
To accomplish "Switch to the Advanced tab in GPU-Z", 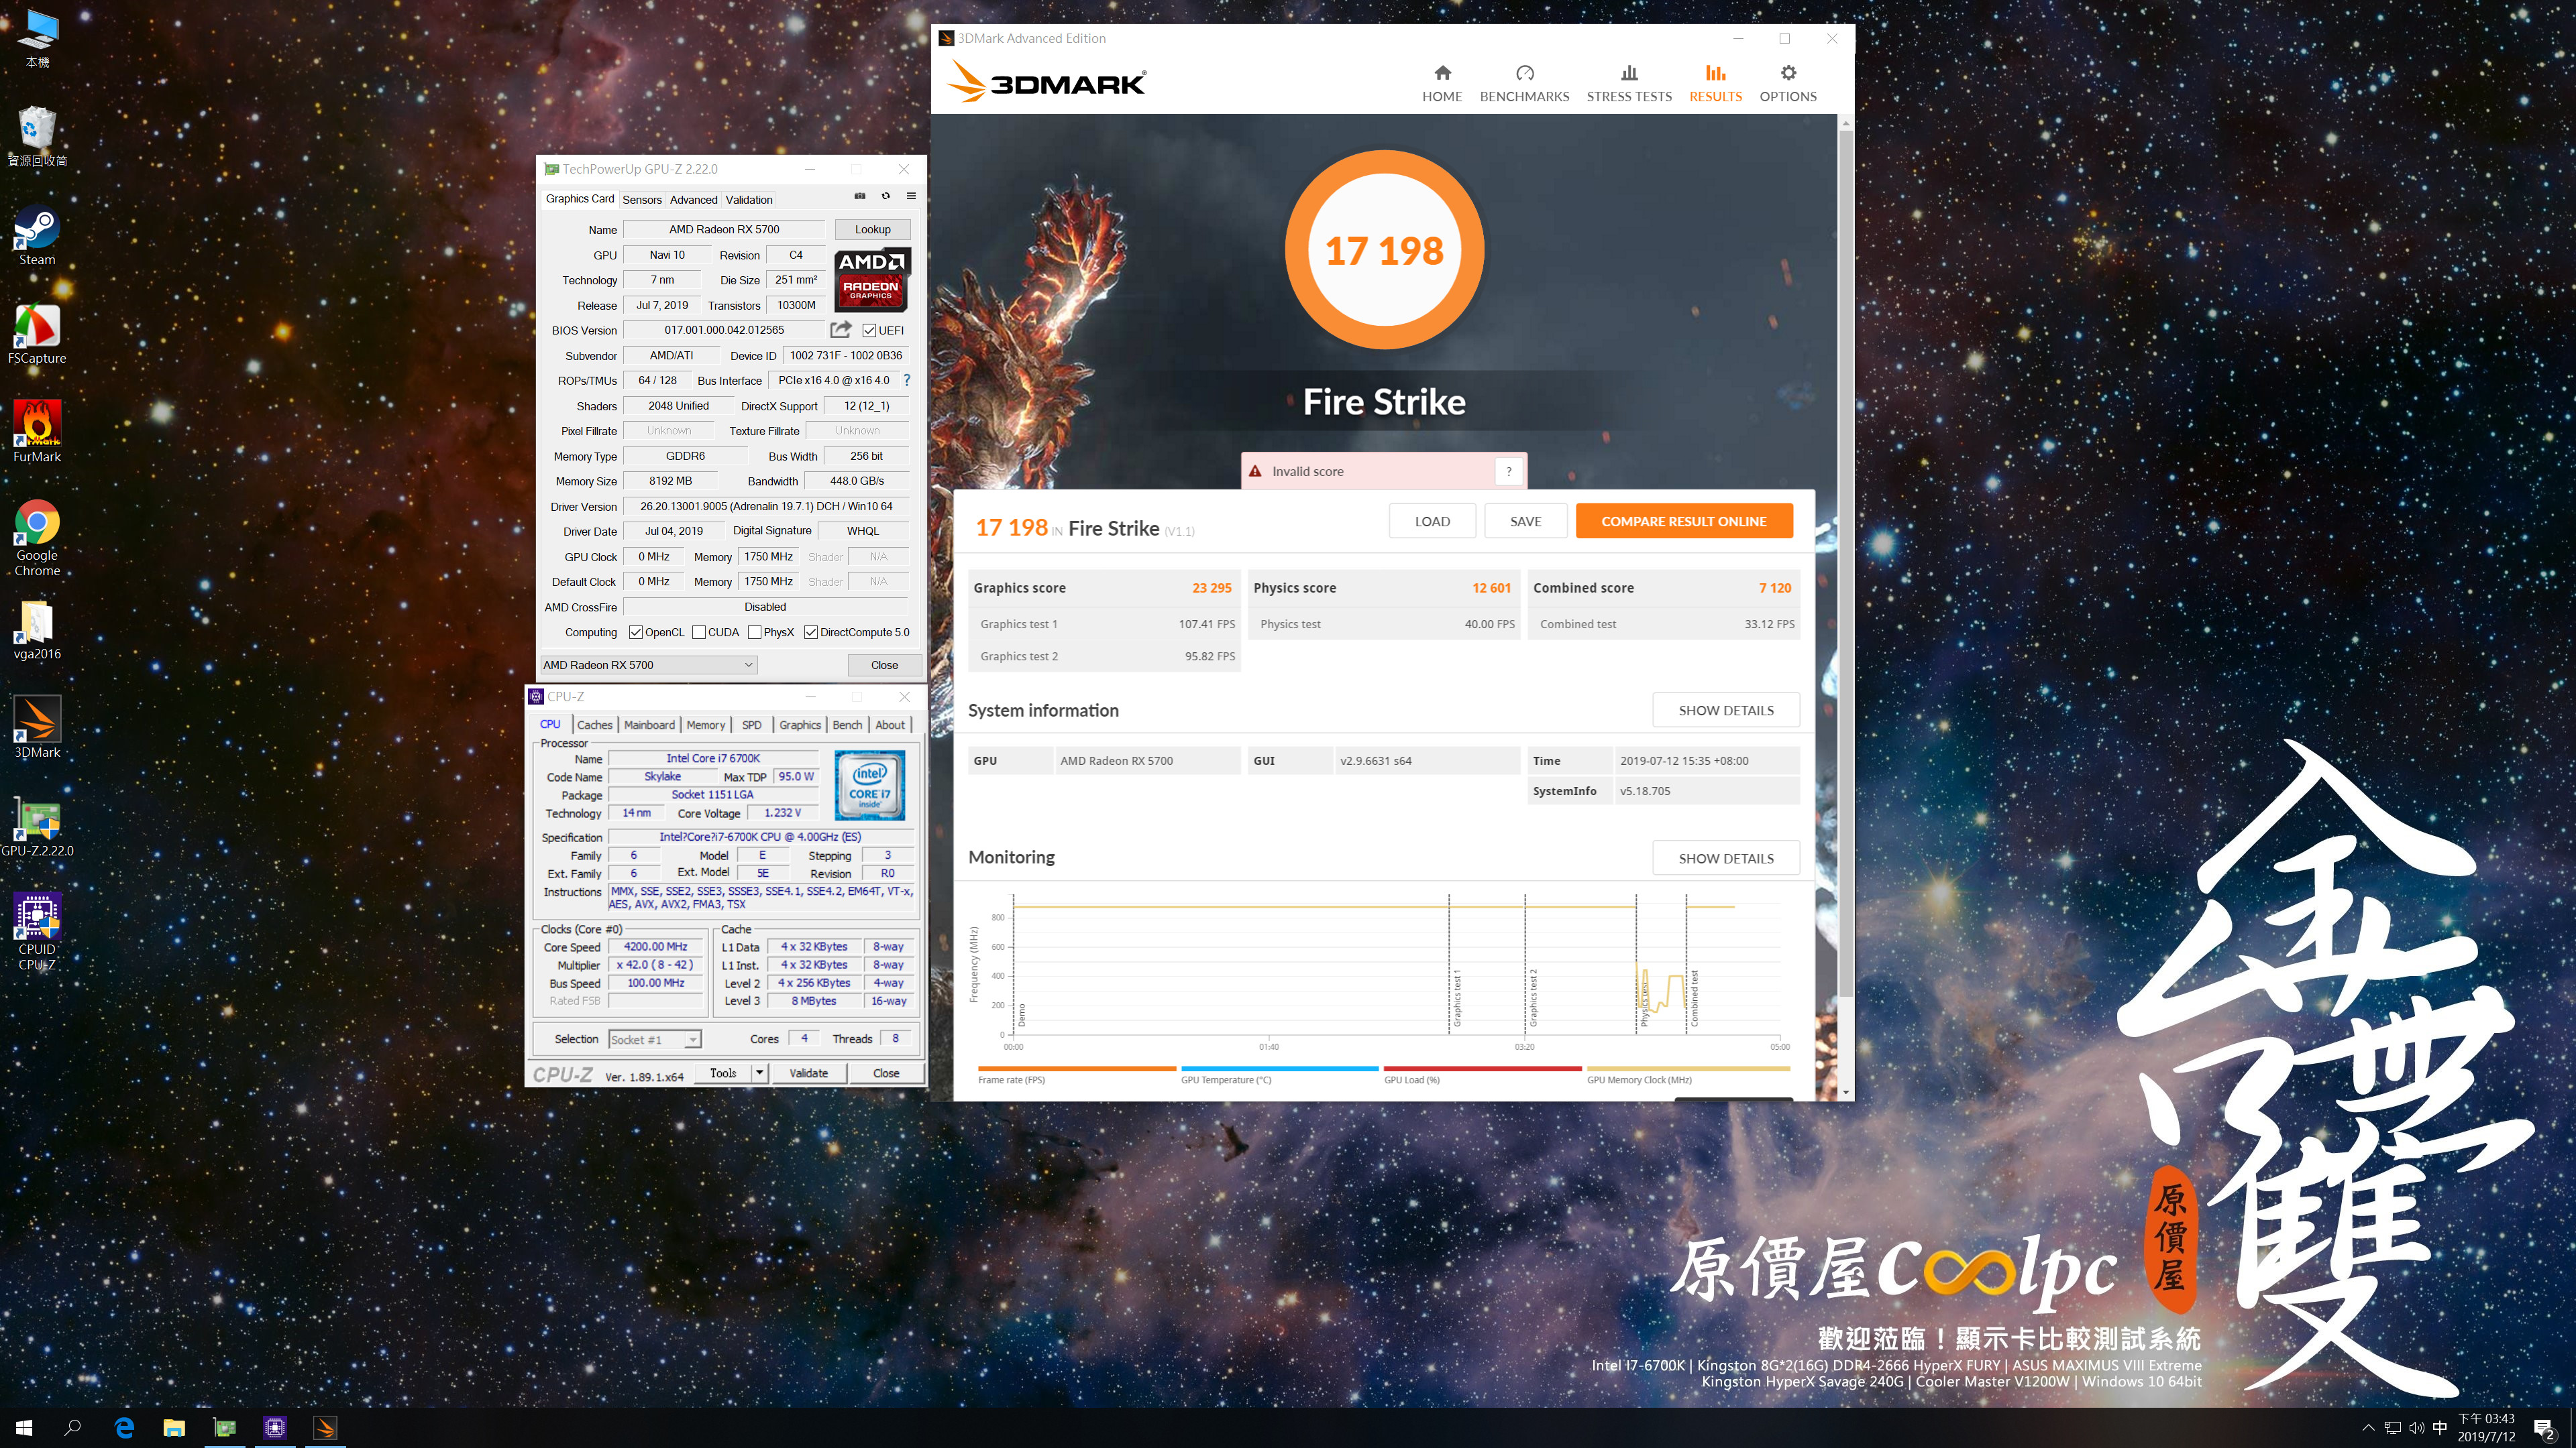I will click(x=694, y=200).
